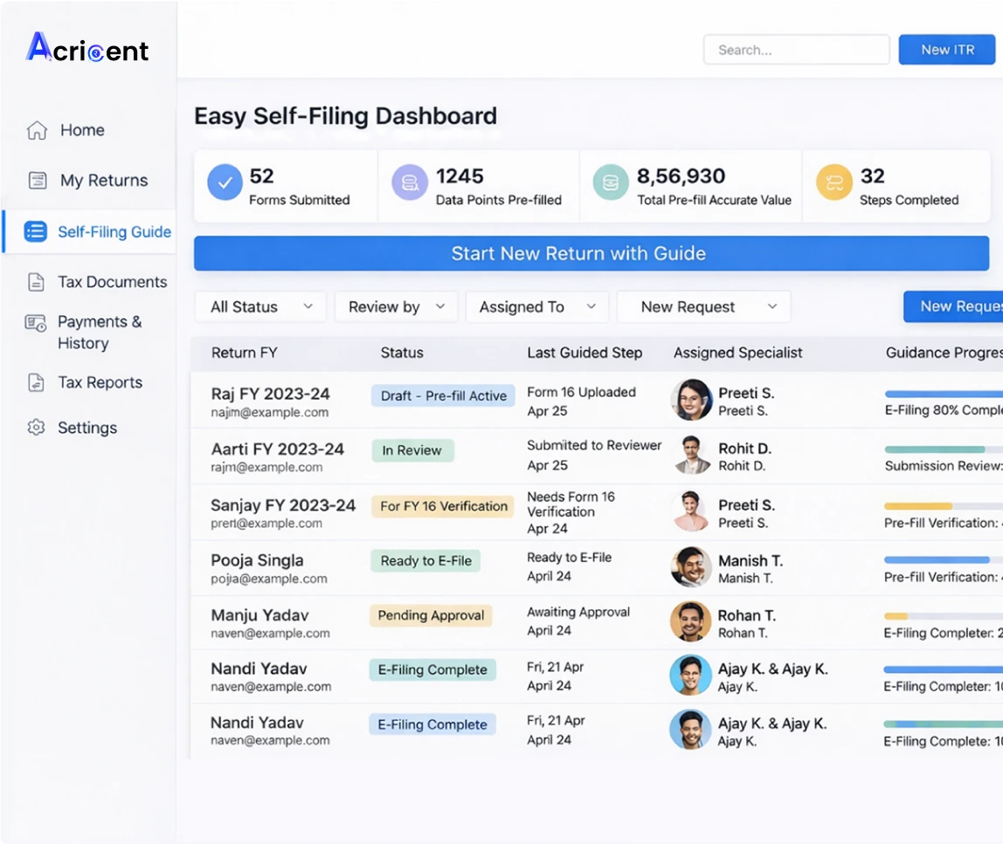Click the Total Pre-fill Accurate Value icon

click(x=611, y=183)
